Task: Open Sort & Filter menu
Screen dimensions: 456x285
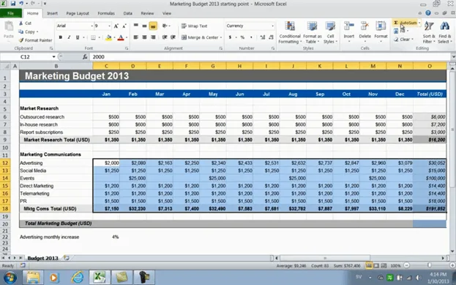Action: pos(429,33)
